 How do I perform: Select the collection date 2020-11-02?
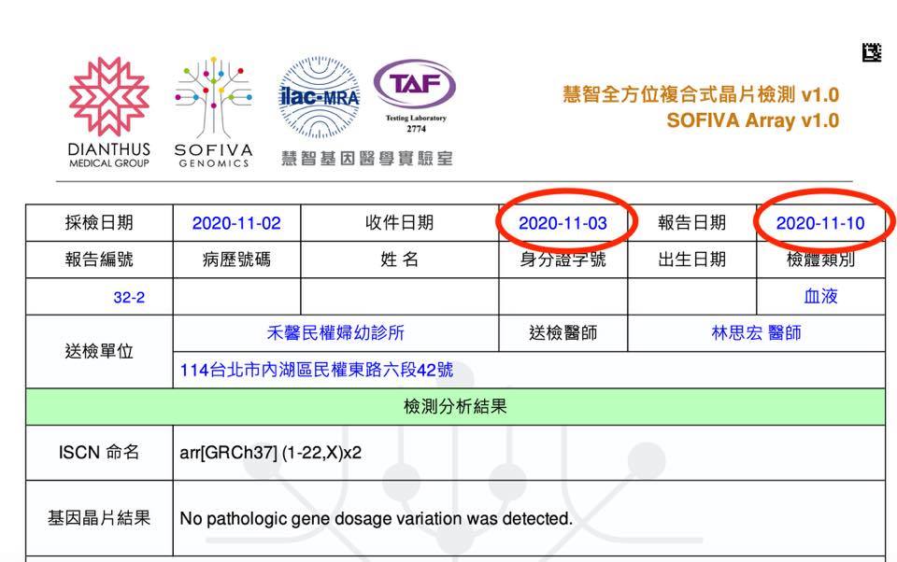(236, 223)
